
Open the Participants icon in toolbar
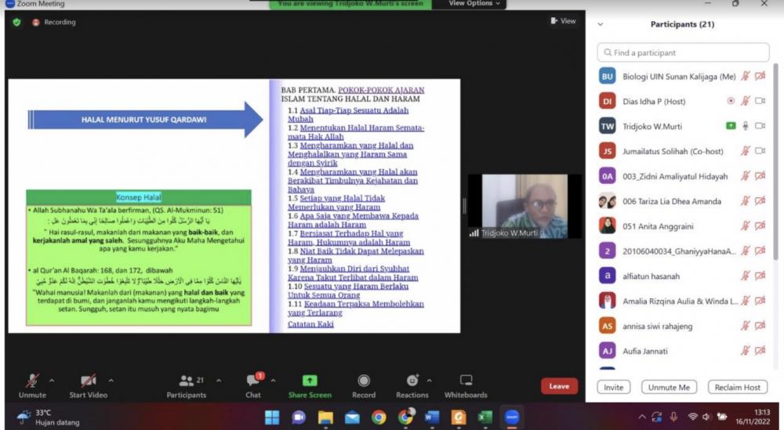(x=186, y=381)
